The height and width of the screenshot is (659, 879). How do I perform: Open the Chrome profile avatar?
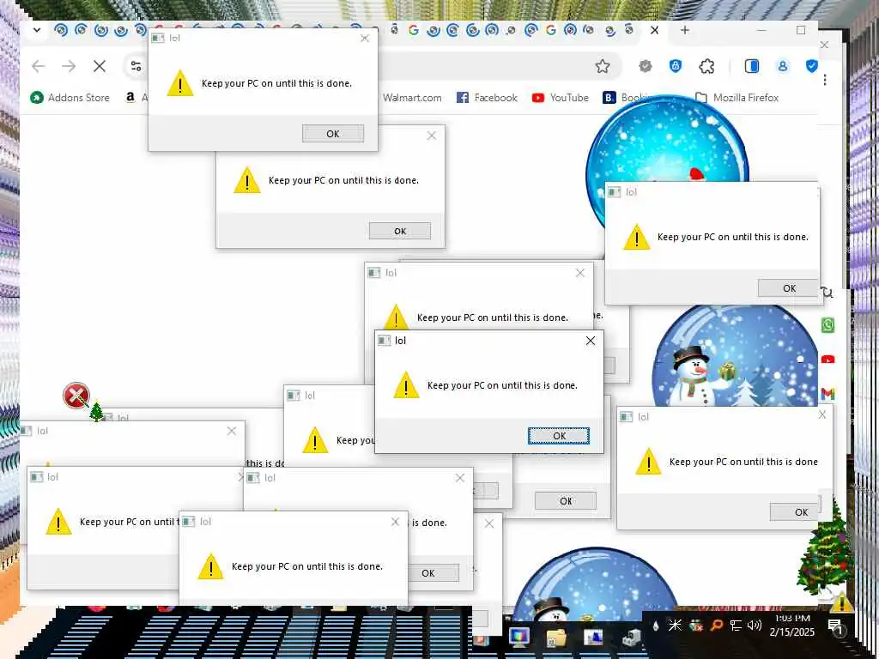click(783, 67)
